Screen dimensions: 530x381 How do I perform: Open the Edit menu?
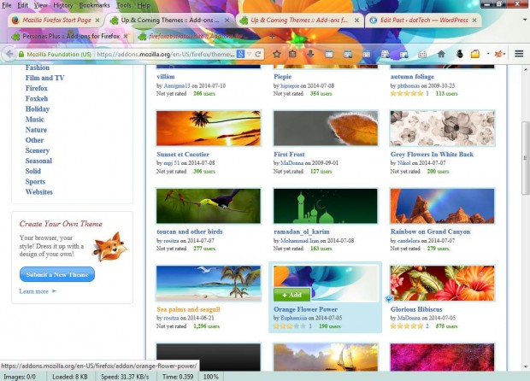[x=22, y=5]
